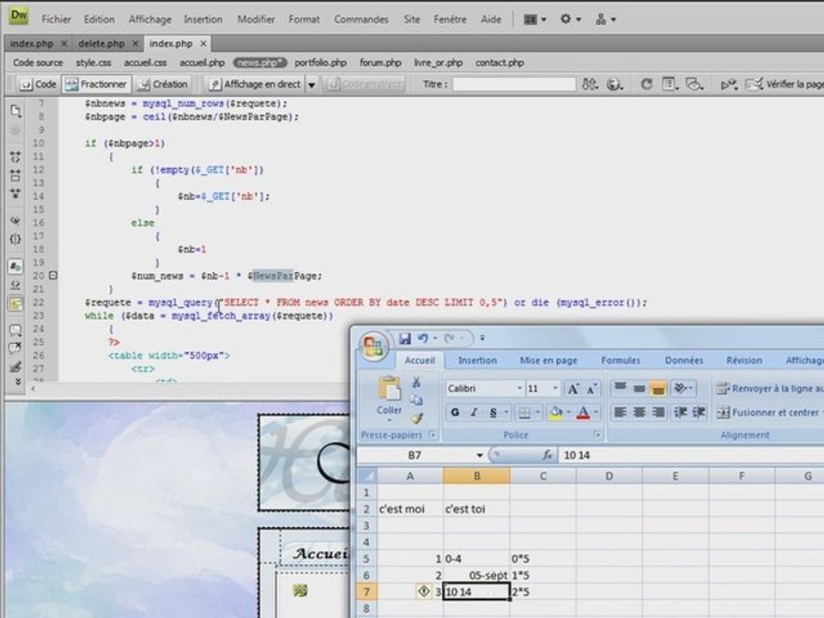This screenshot has height=618, width=824.
Task: Toggle italic formatting in Excel
Action: [x=474, y=413]
